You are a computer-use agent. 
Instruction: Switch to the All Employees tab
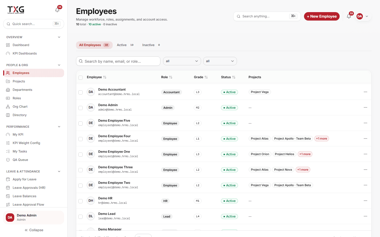coord(94,45)
